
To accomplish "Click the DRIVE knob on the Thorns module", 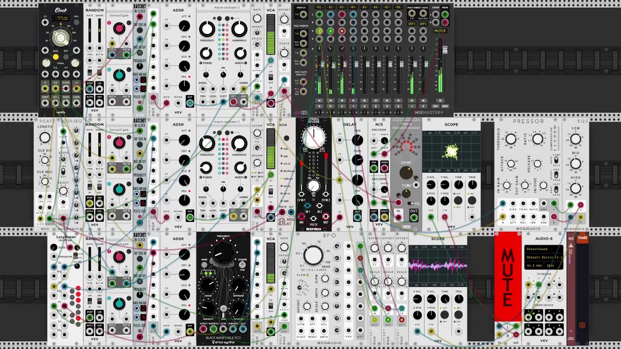I will (x=406, y=172).
